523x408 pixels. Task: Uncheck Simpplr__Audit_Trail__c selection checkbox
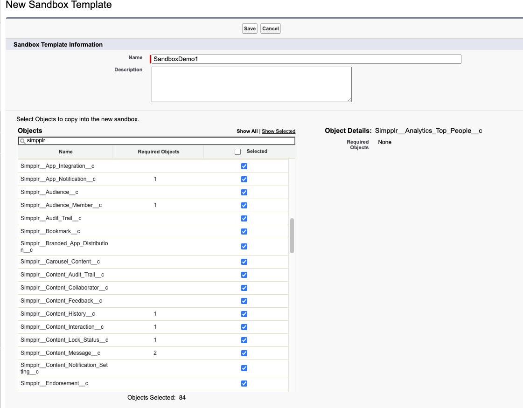point(244,218)
